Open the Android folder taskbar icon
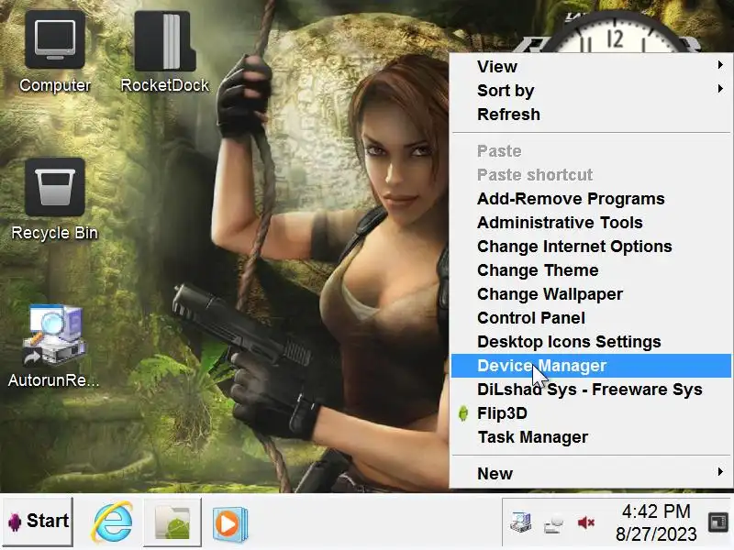The image size is (734, 550). click(172, 522)
